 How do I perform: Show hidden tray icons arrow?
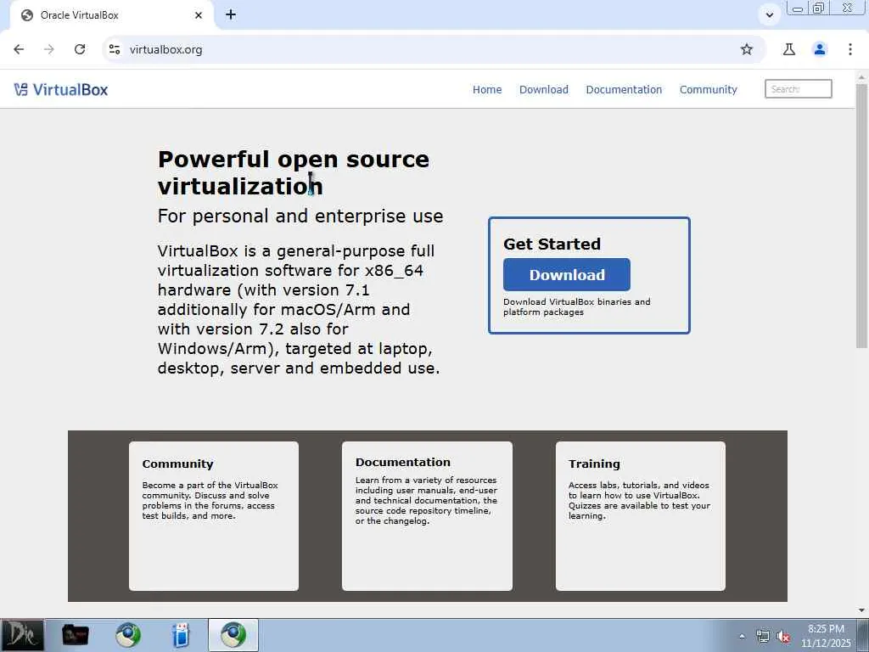[x=742, y=636]
